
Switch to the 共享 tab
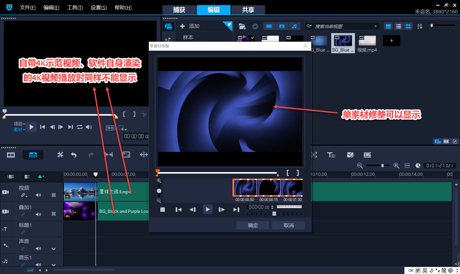(248, 10)
